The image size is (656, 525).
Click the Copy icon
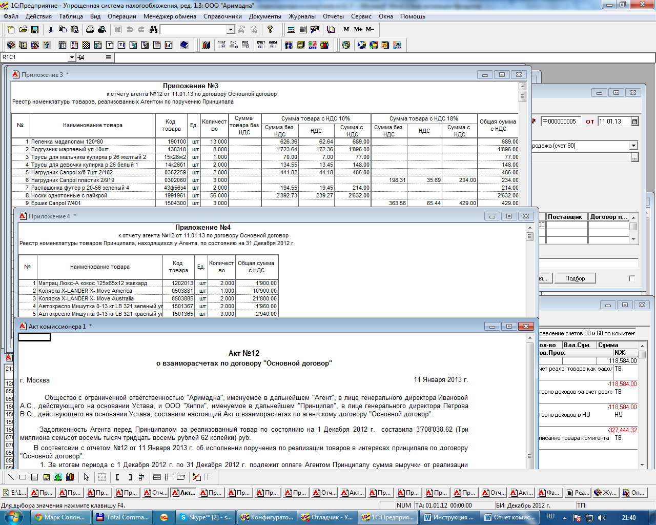[63, 30]
